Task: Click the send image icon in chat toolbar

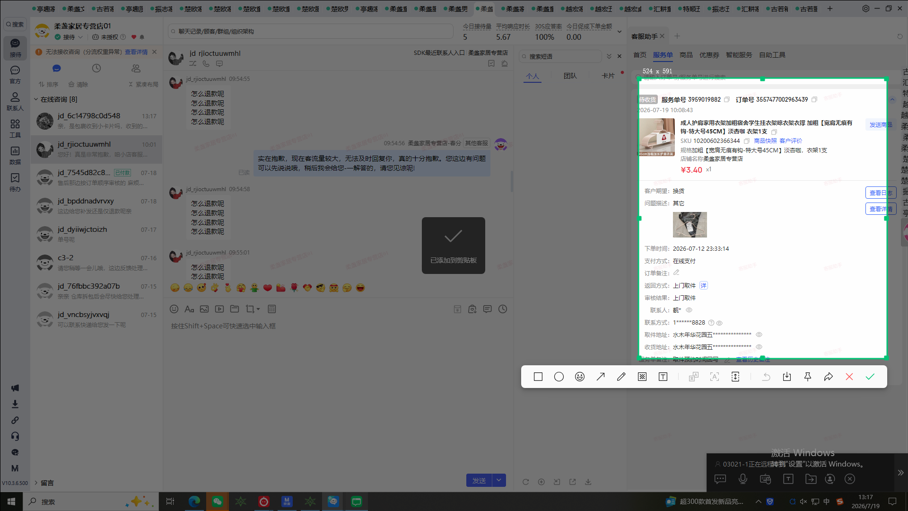Action: (204, 309)
